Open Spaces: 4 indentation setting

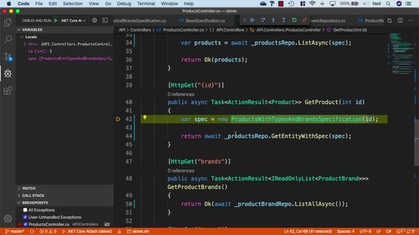(346, 231)
